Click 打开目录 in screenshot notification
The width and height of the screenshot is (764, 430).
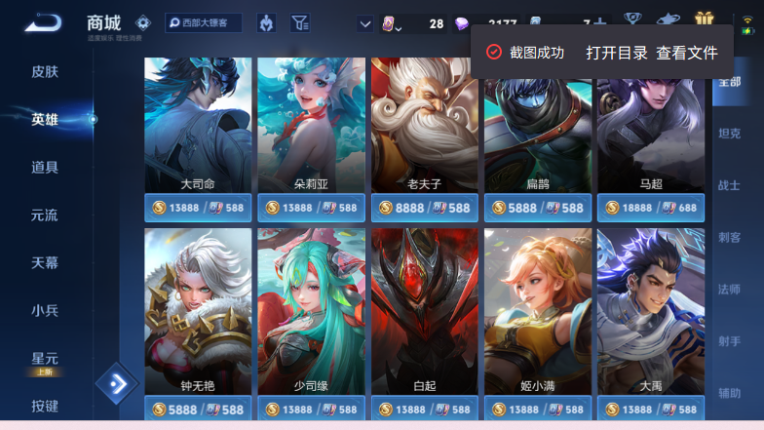pos(616,53)
